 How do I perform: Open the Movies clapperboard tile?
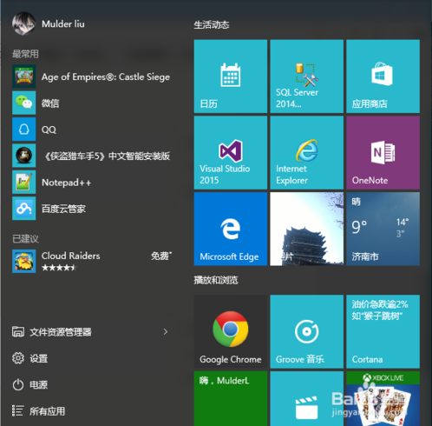click(307, 399)
